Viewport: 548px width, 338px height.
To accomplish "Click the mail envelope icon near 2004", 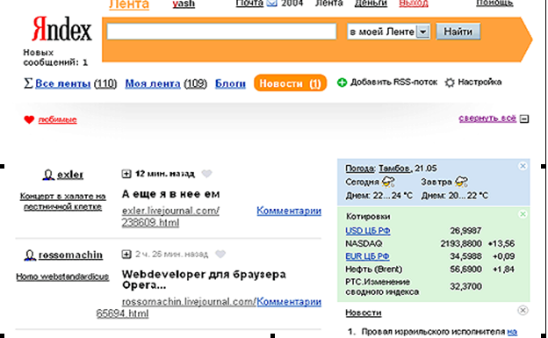I will 271,4.
